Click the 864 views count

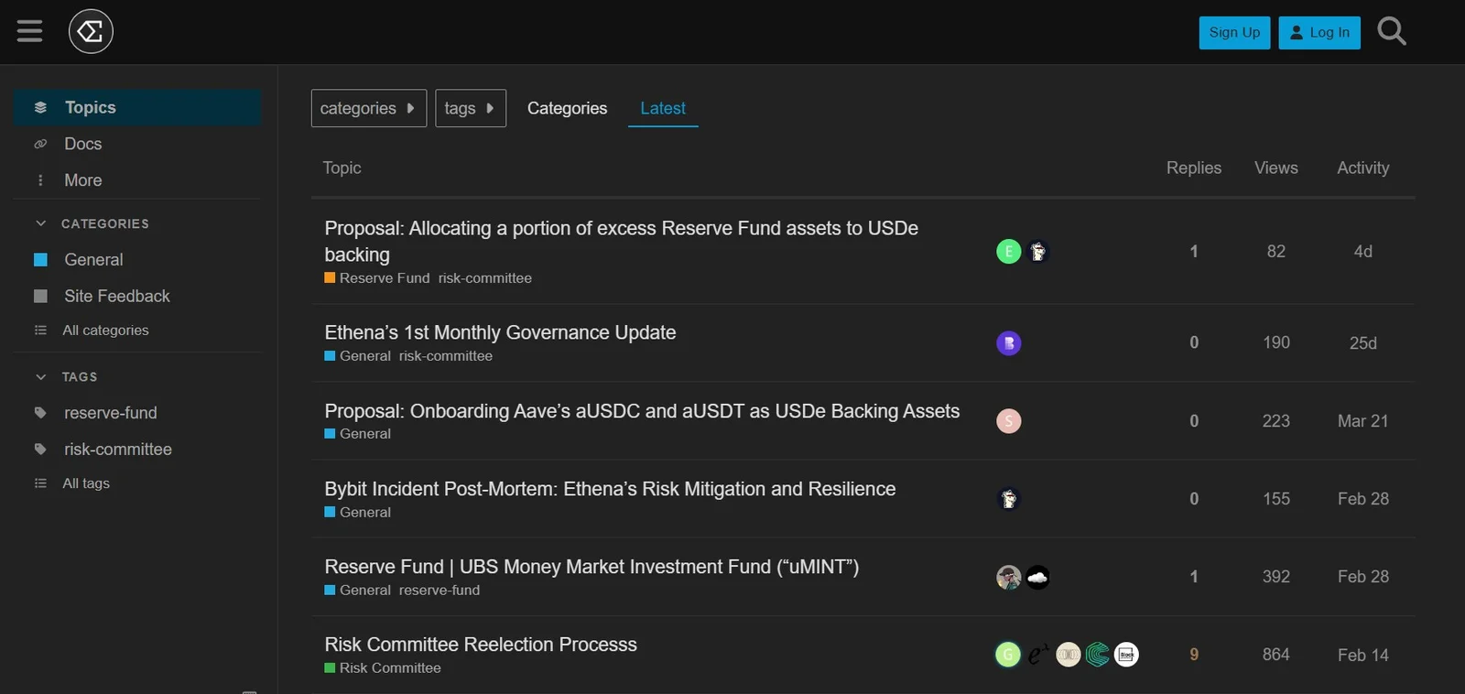point(1275,655)
